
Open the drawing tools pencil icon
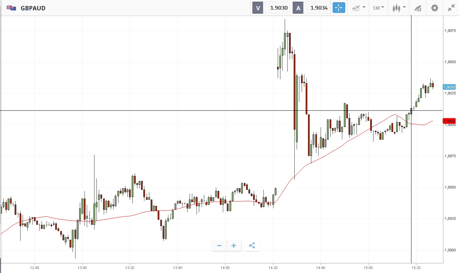pos(418,8)
